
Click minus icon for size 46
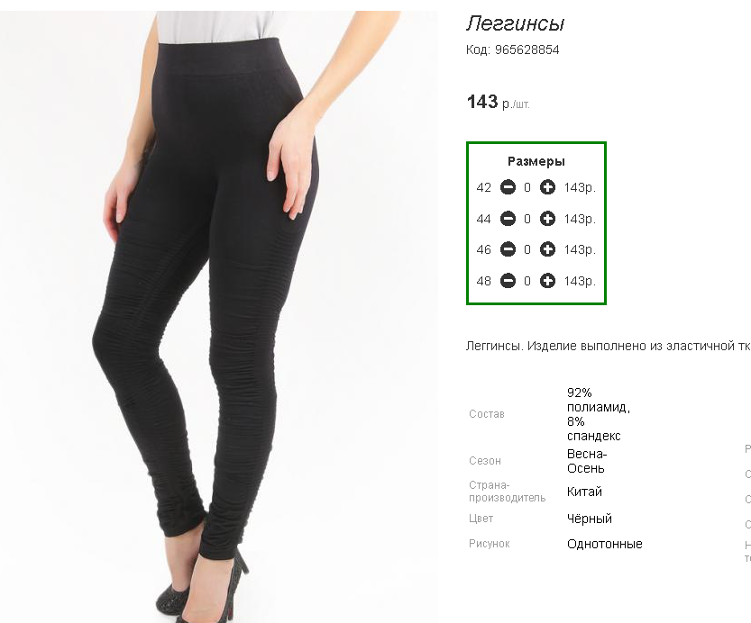(508, 249)
